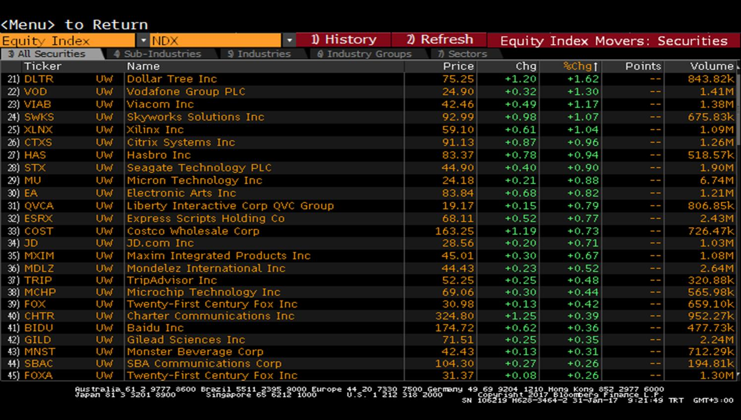Select Charter Communications Inc name

pyautogui.click(x=211, y=316)
